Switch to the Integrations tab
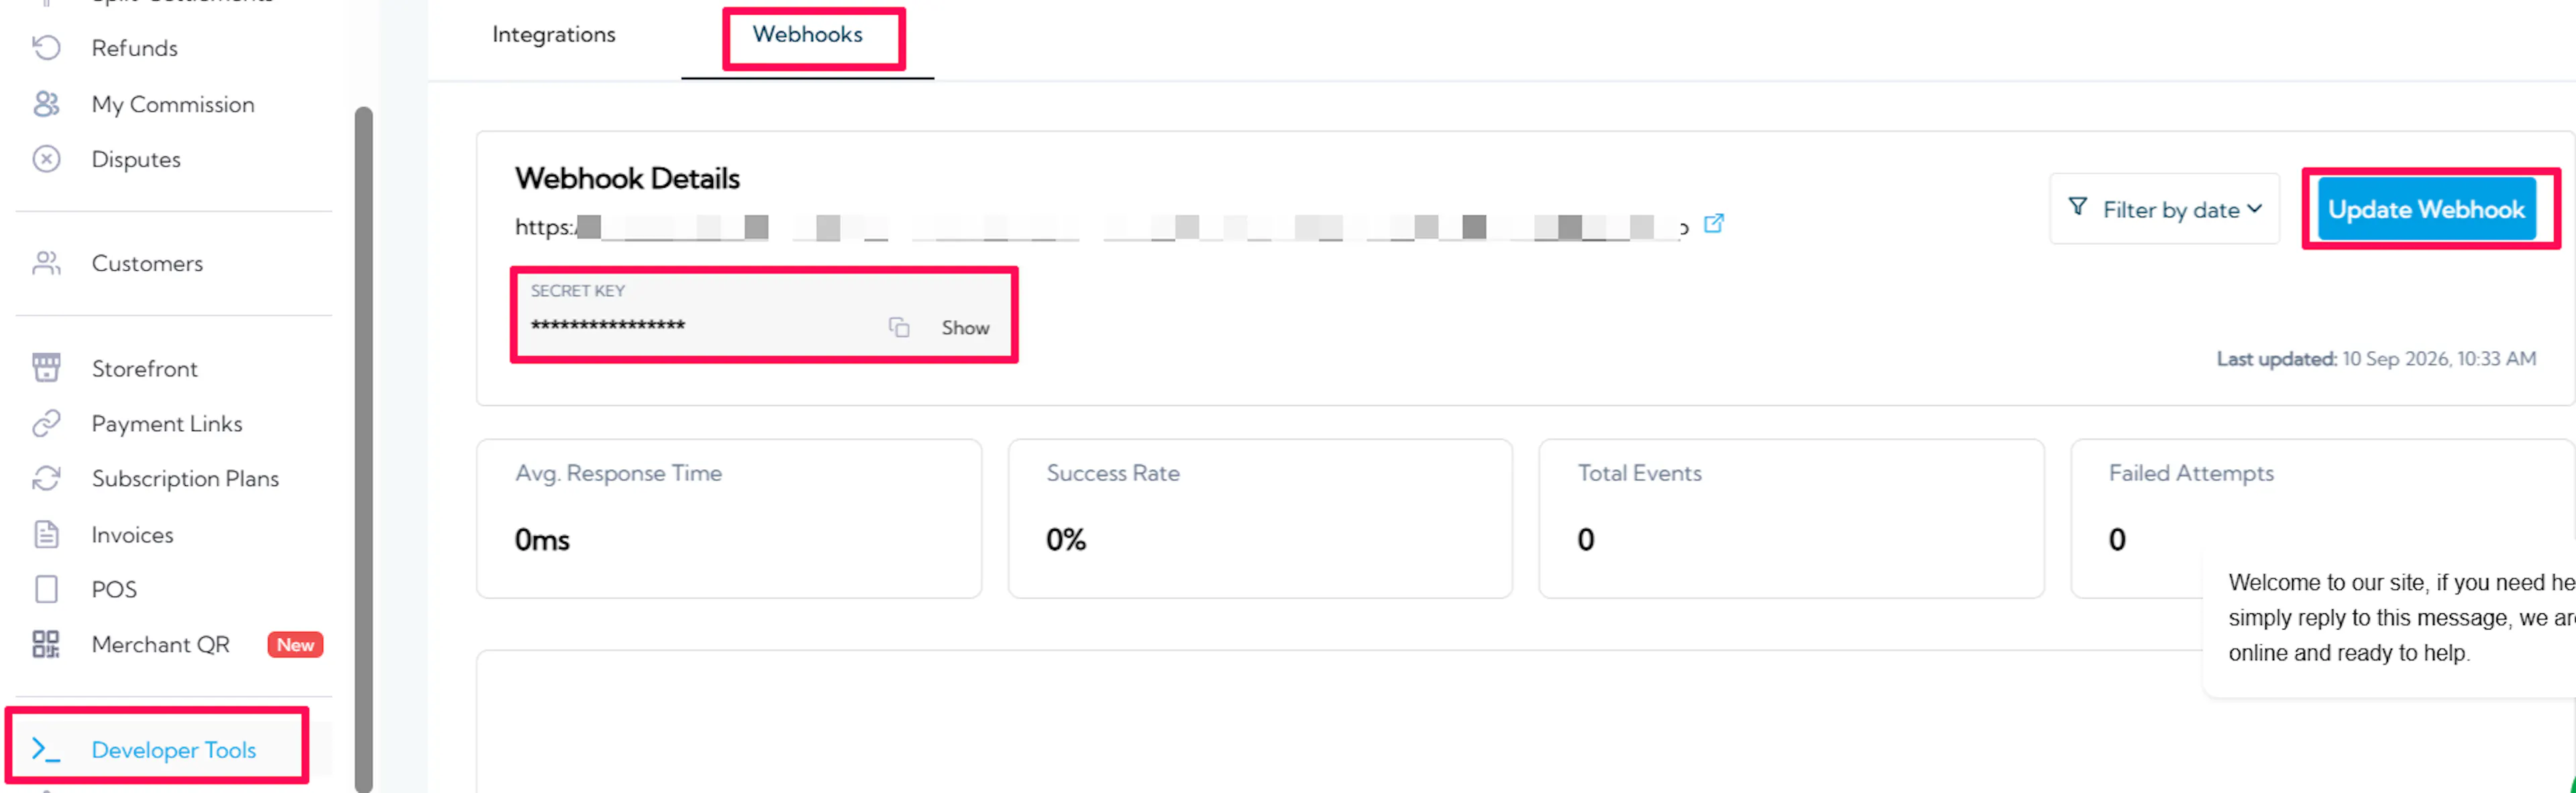The image size is (2576, 793). [x=553, y=34]
